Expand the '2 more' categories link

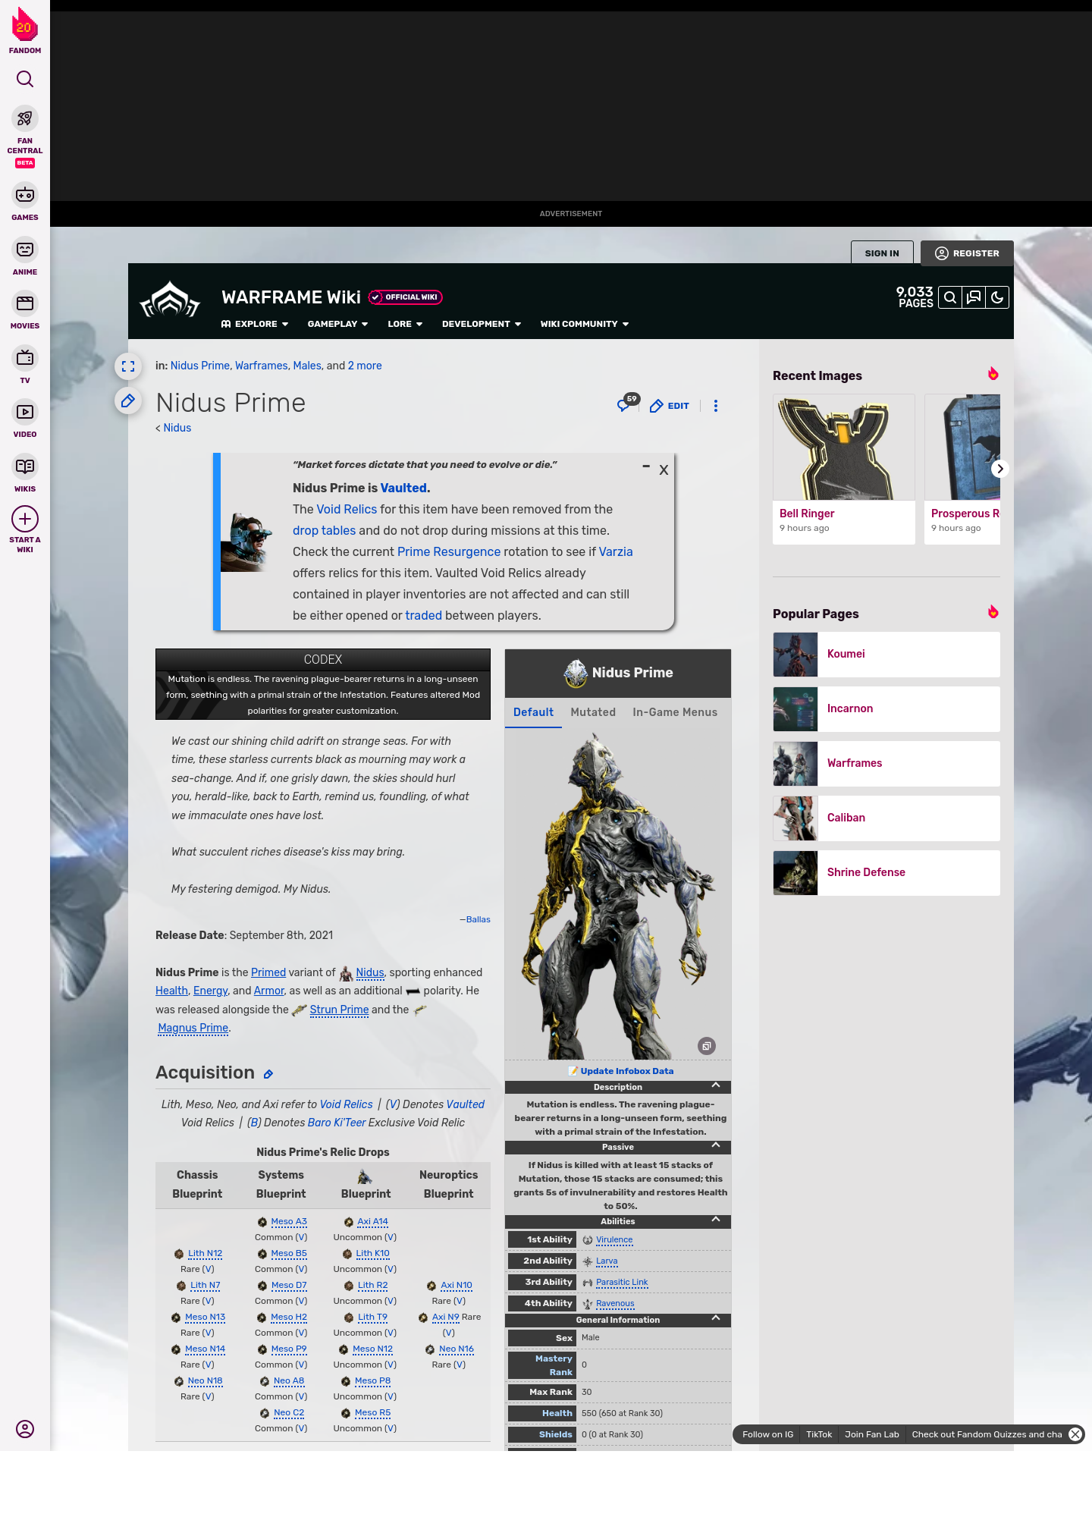tap(365, 366)
